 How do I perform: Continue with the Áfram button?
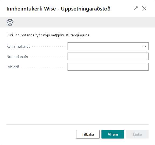point(113,134)
